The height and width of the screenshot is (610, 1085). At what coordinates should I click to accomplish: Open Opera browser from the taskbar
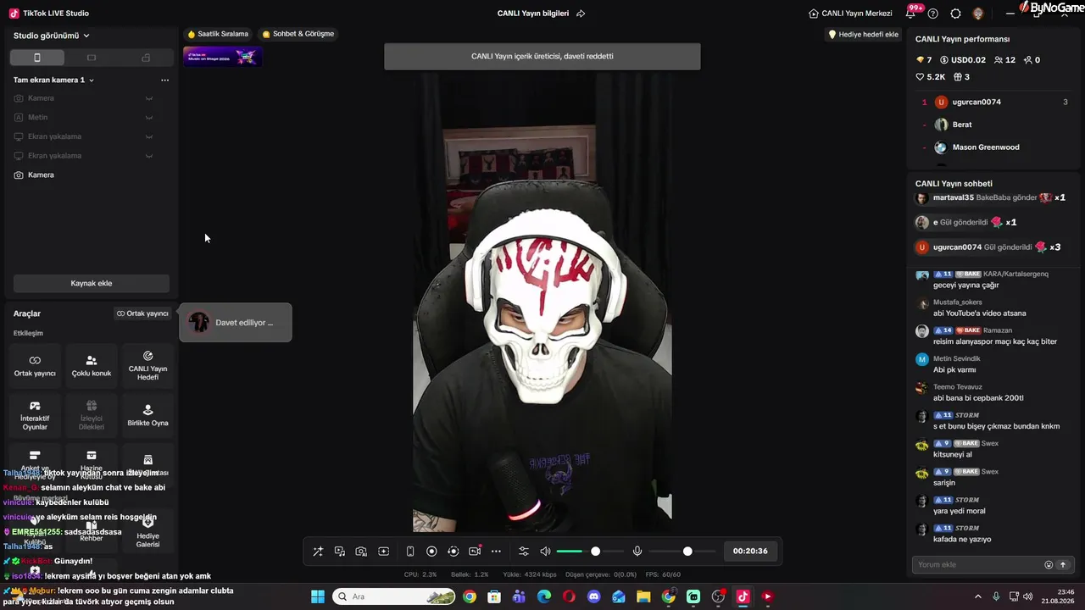point(569,596)
